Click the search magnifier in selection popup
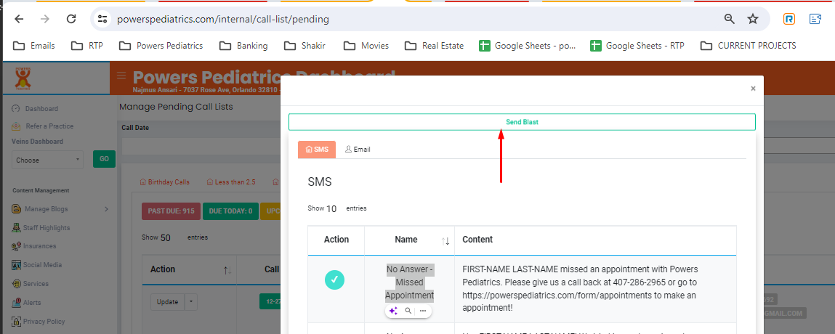This screenshot has height=334, width=835. click(408, 311)
